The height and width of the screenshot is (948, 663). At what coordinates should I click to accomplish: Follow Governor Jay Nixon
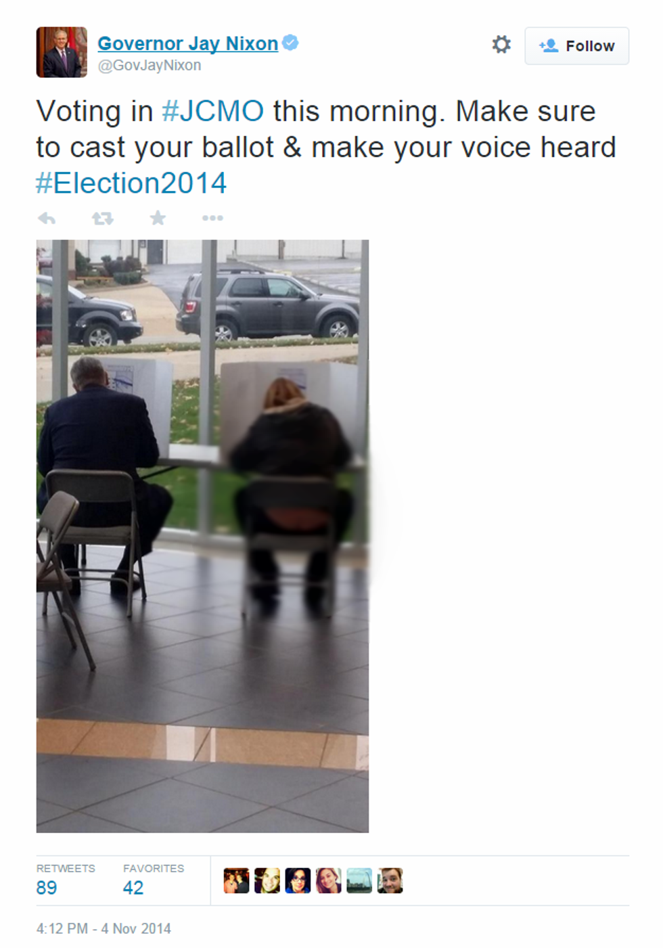pos(577,46)
